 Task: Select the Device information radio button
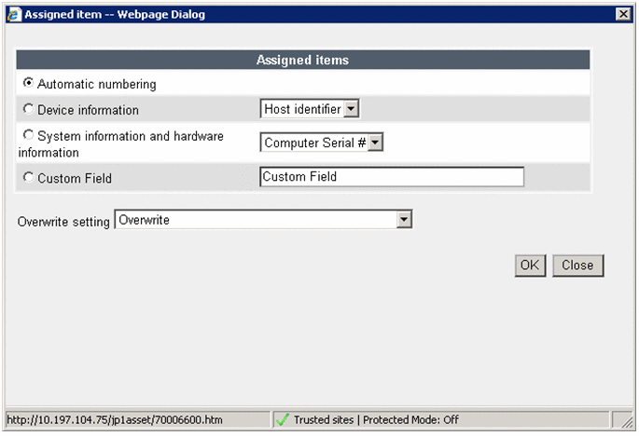(28, 109)
